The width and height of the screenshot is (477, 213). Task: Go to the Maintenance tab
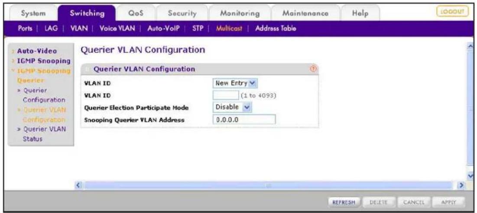[305, 13]
